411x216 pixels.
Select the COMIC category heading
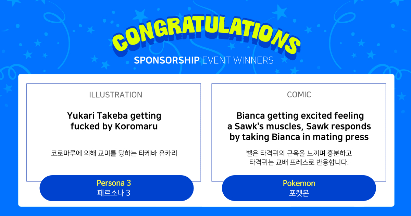click(299, 95)
